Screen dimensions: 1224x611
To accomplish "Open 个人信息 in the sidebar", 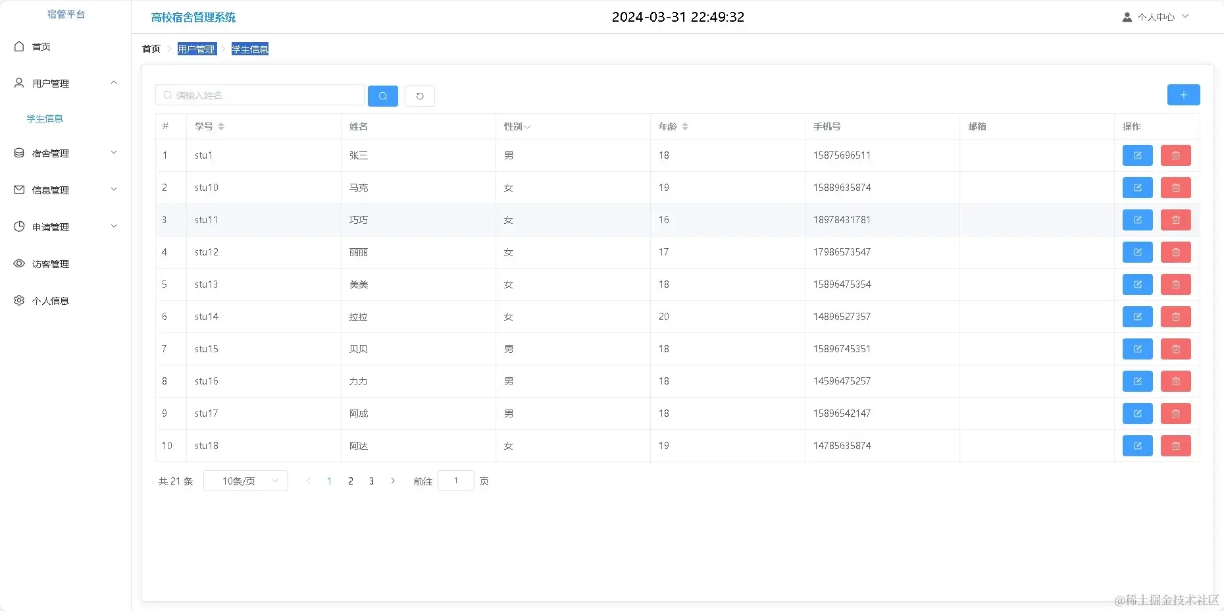I will tap(66, 301).
